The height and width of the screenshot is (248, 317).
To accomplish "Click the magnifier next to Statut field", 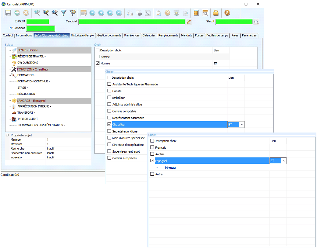I will pos(256,22).
